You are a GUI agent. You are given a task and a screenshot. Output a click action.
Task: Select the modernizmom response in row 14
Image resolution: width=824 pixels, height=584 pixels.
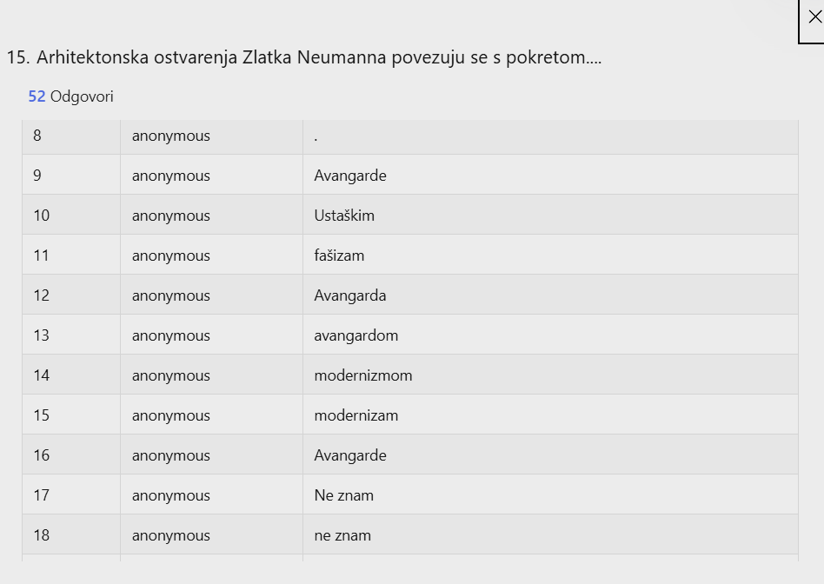pos(363,375)
